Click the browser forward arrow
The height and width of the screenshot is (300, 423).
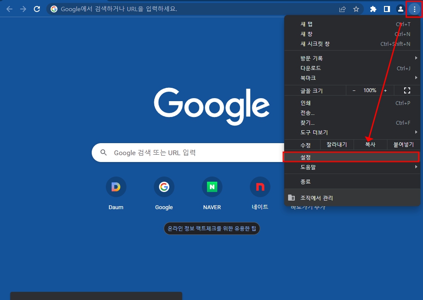pyautogui.click(x=23, y=9)
